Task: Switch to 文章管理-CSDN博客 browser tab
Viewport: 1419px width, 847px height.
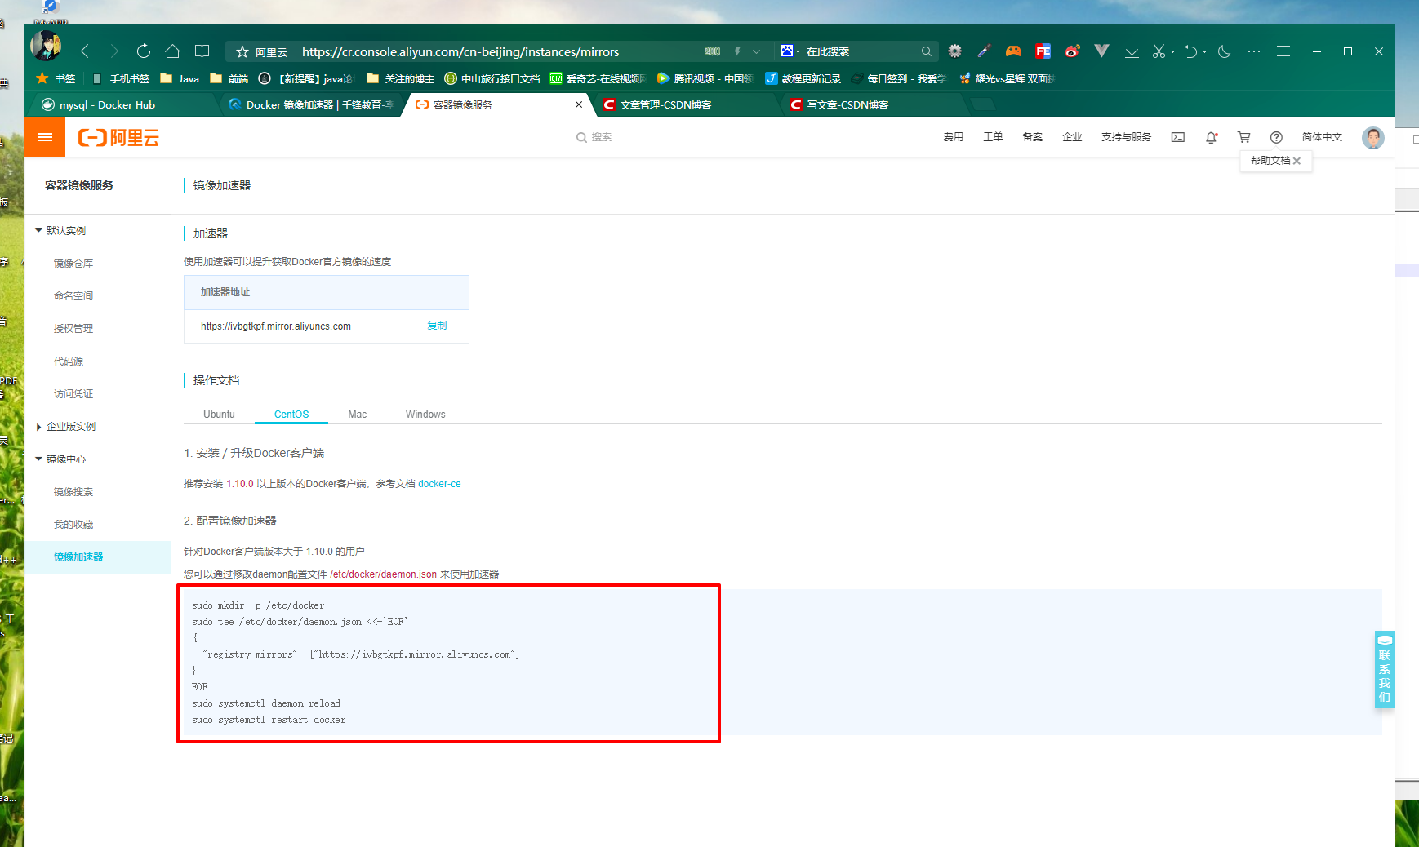Action: 686,105
